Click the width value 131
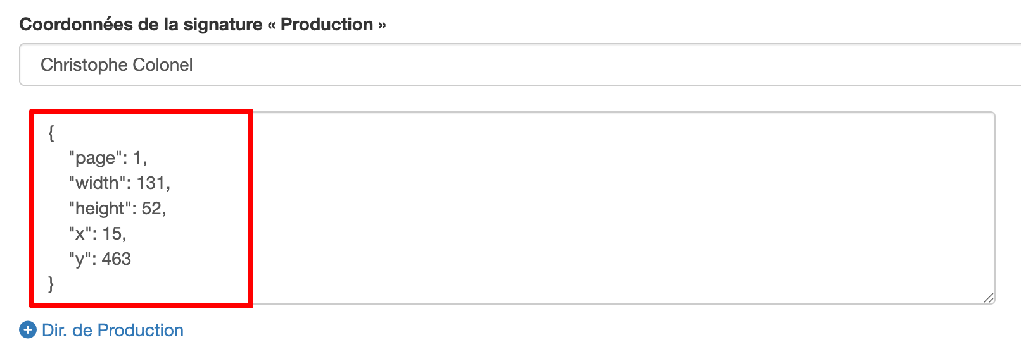1021x359 pixels. pos(151,183)
